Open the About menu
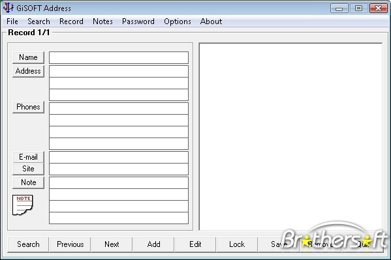Image resolution: width=391 pixels, height=260 pixels. click(x=211, y=22)
